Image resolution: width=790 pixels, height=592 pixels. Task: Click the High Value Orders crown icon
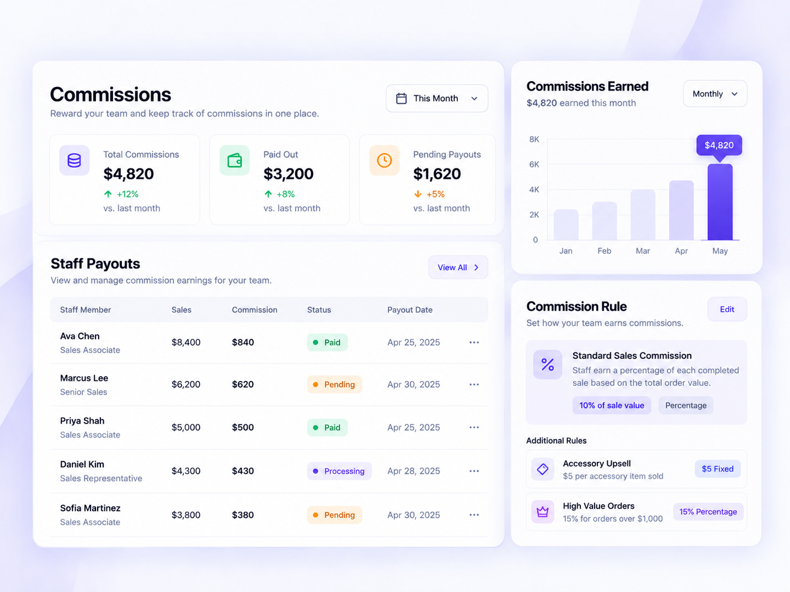[543, 512]
